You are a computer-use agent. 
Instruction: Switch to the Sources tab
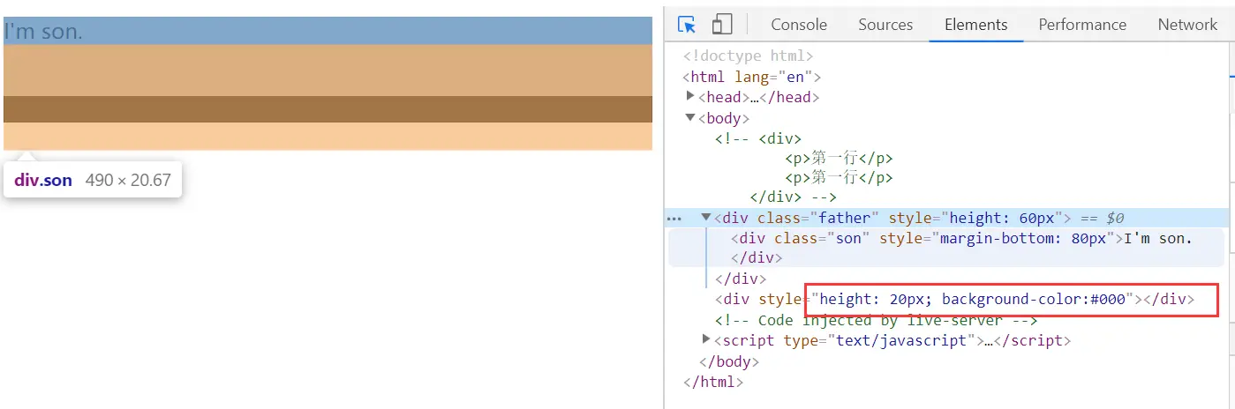click(x=885, y=25)
